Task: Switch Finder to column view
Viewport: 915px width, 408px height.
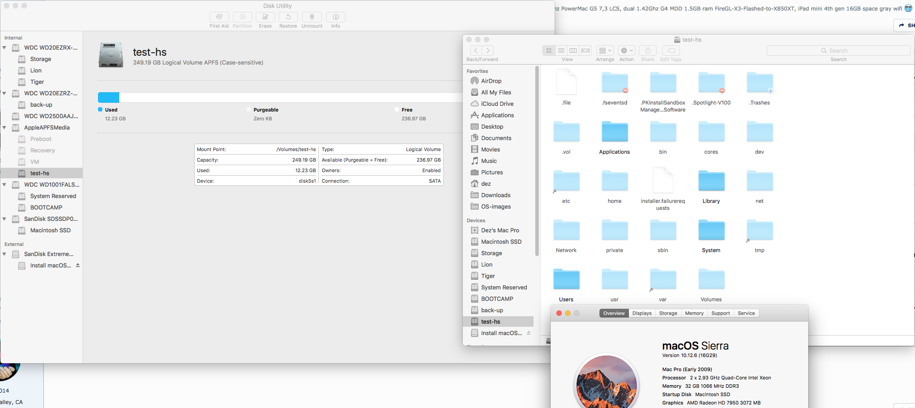Action: (573, 51)
